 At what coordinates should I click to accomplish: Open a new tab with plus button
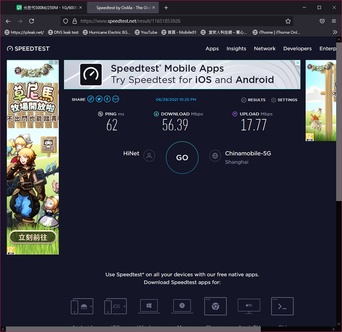[166, 8]
